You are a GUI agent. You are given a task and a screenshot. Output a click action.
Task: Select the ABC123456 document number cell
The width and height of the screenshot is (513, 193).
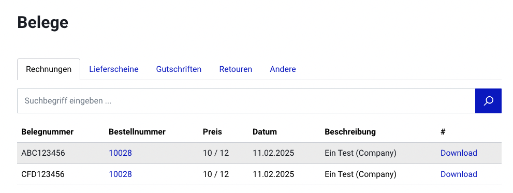click(43, 153)
